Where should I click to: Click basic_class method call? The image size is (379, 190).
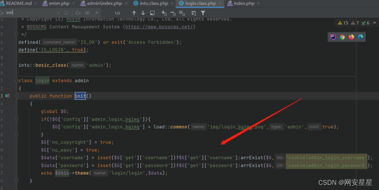point(51,65)
